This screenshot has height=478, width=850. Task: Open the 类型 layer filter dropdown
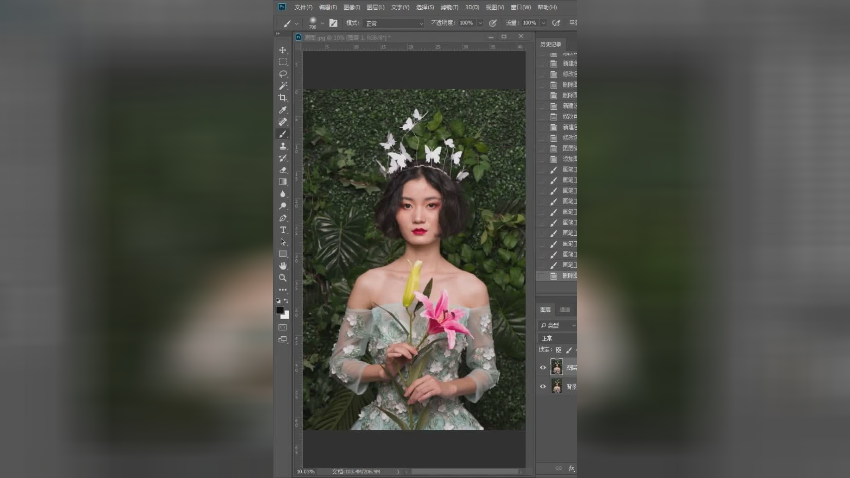tap(558, 326)
